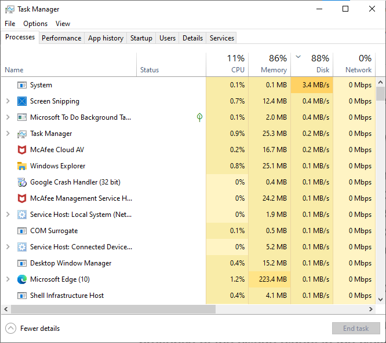Click the Fewer details link
386x343 pixels.
point(40,329)
